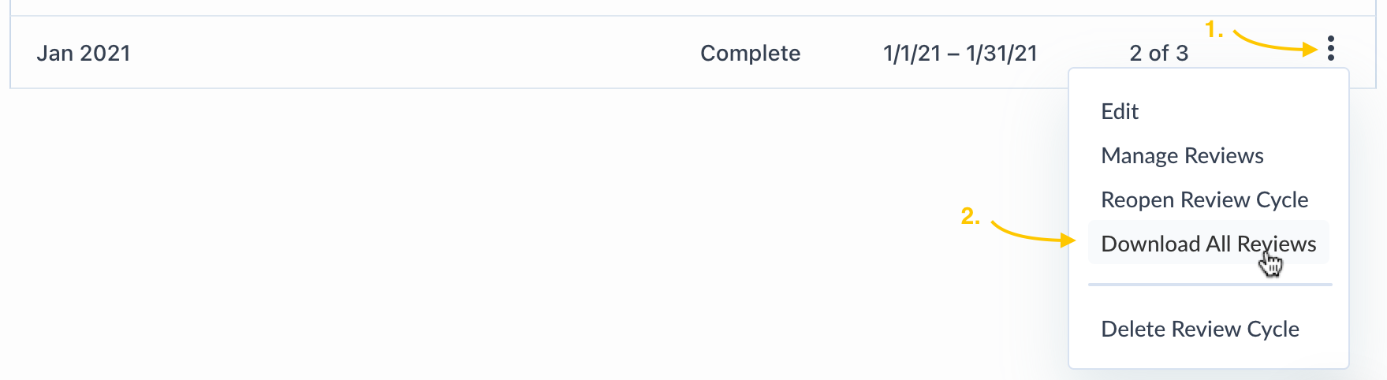1387x380 pixels.
Task: Click the hand cursor icon in the menu
Action: (1270, 265)
